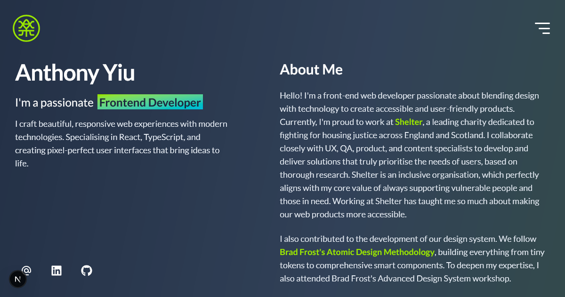Open the GitHub octocat icon
The height and width of the screenshot is (297, 565).
pos(87,270)
